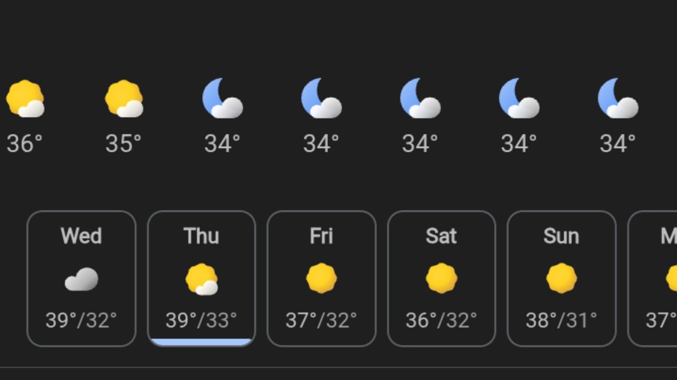
Task: Select the Wed forecast card
Action: (81, 279)
